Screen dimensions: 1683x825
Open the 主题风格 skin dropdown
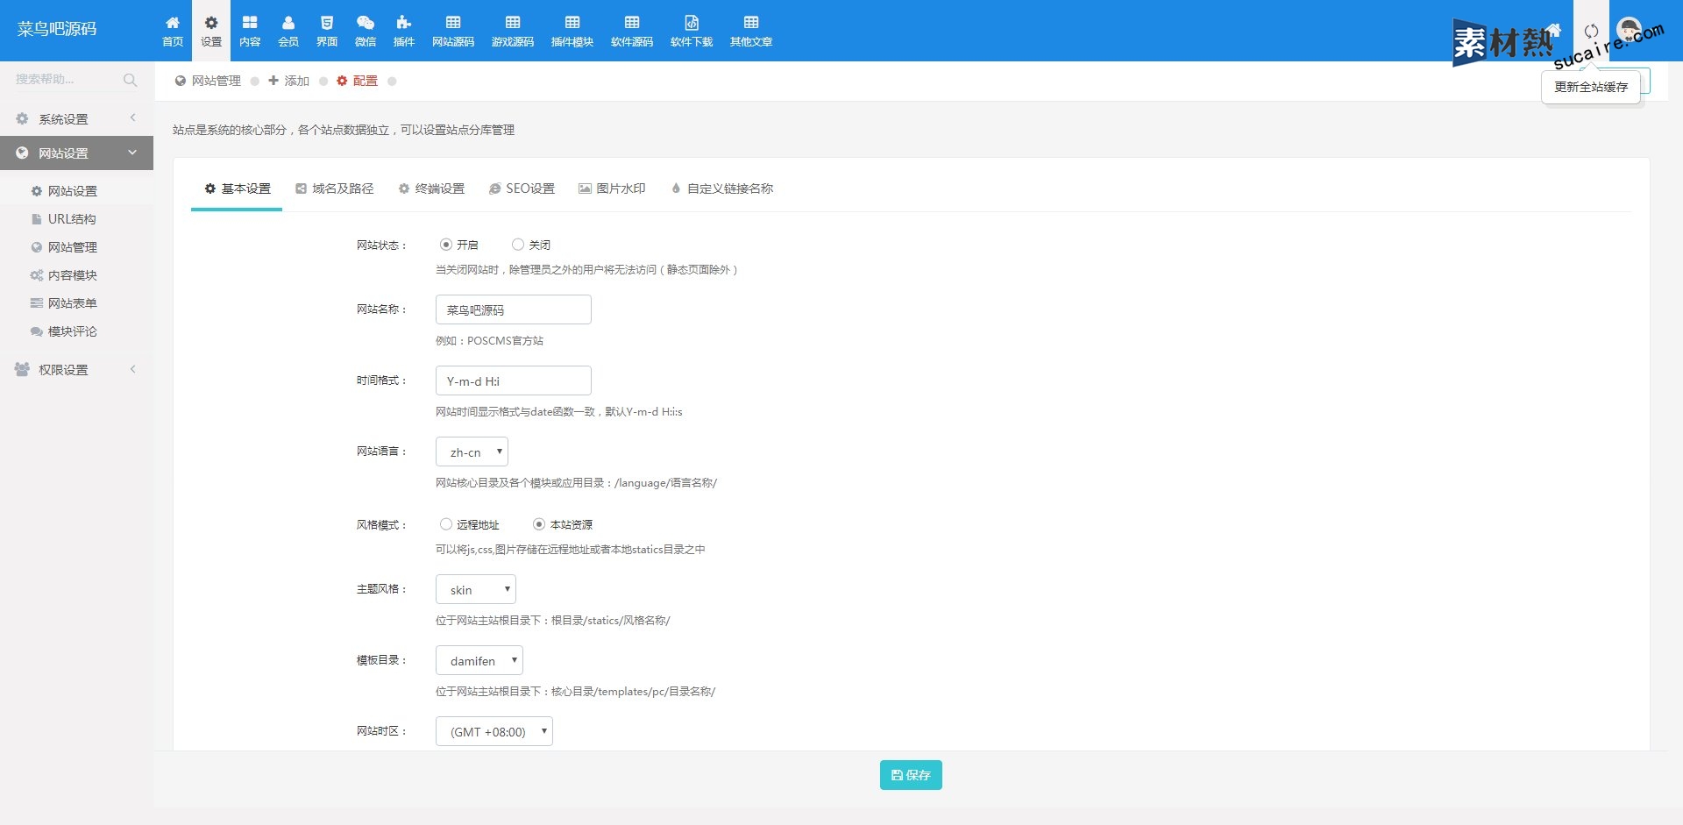(x=476, y=589)
